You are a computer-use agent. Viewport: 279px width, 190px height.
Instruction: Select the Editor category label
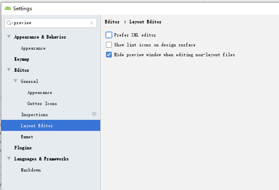pos(22,70)
